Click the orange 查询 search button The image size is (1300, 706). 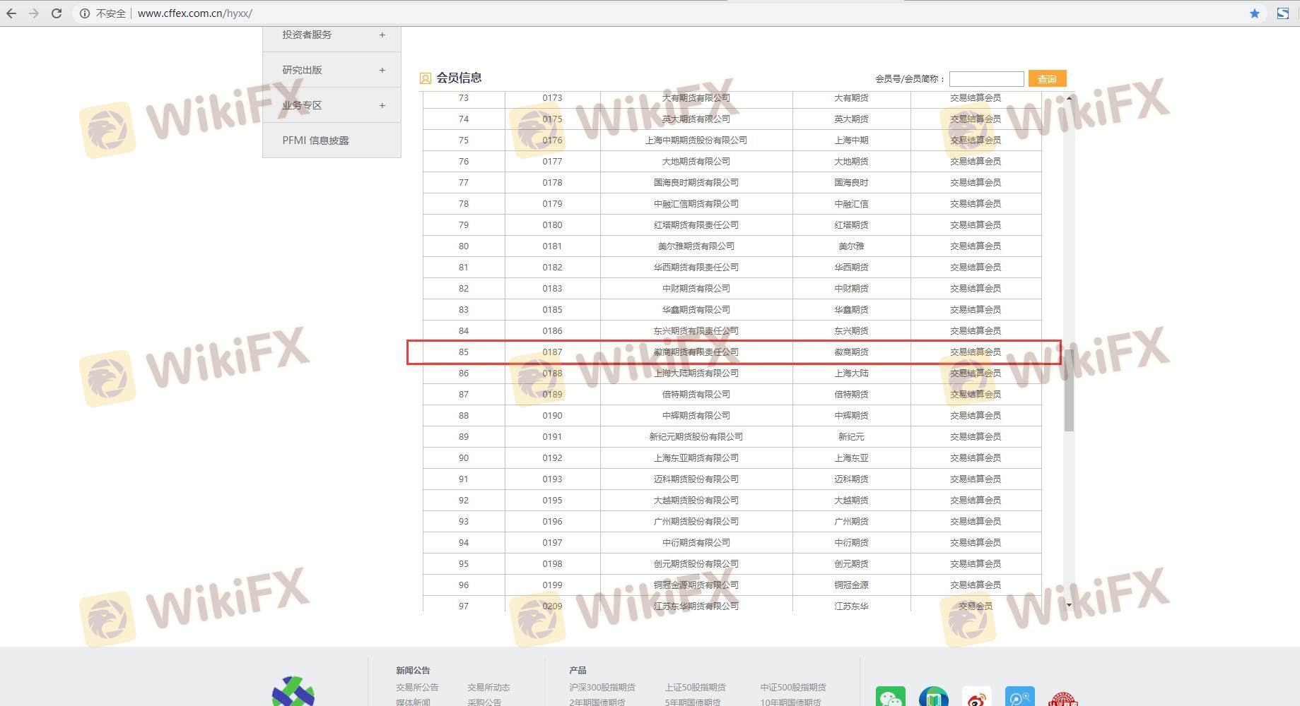1047,78
